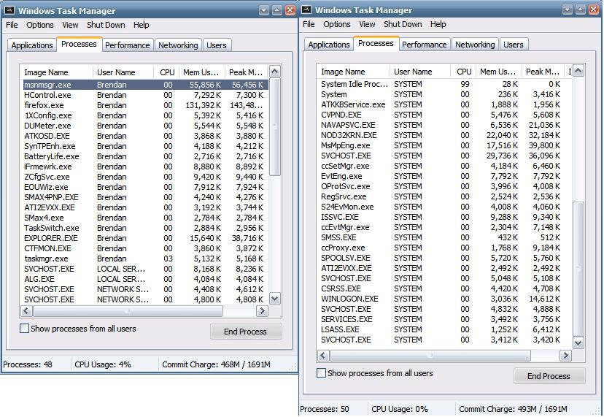Select CTFMON.EXE process row
Screen dimensions: 604x417
point(145,248)
